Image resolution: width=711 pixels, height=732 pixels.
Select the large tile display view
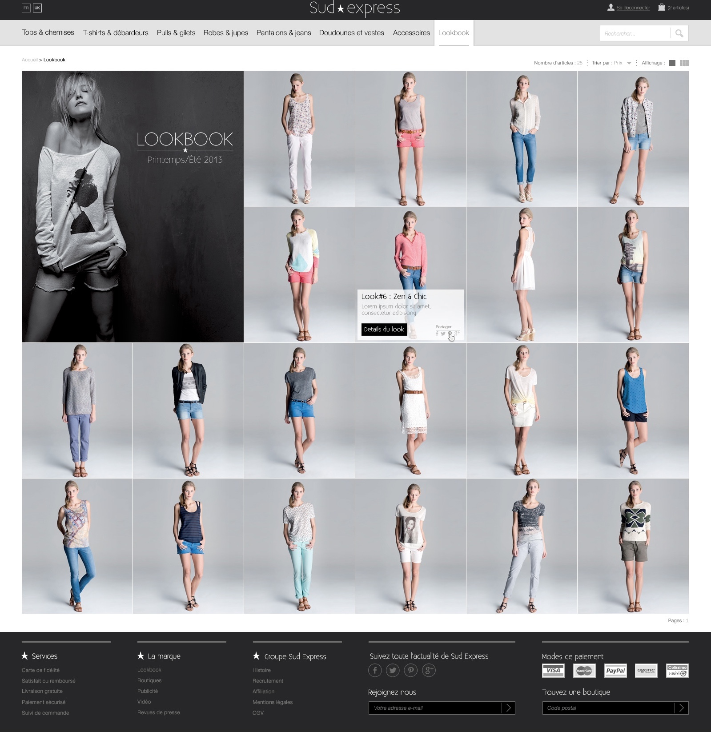672,63
